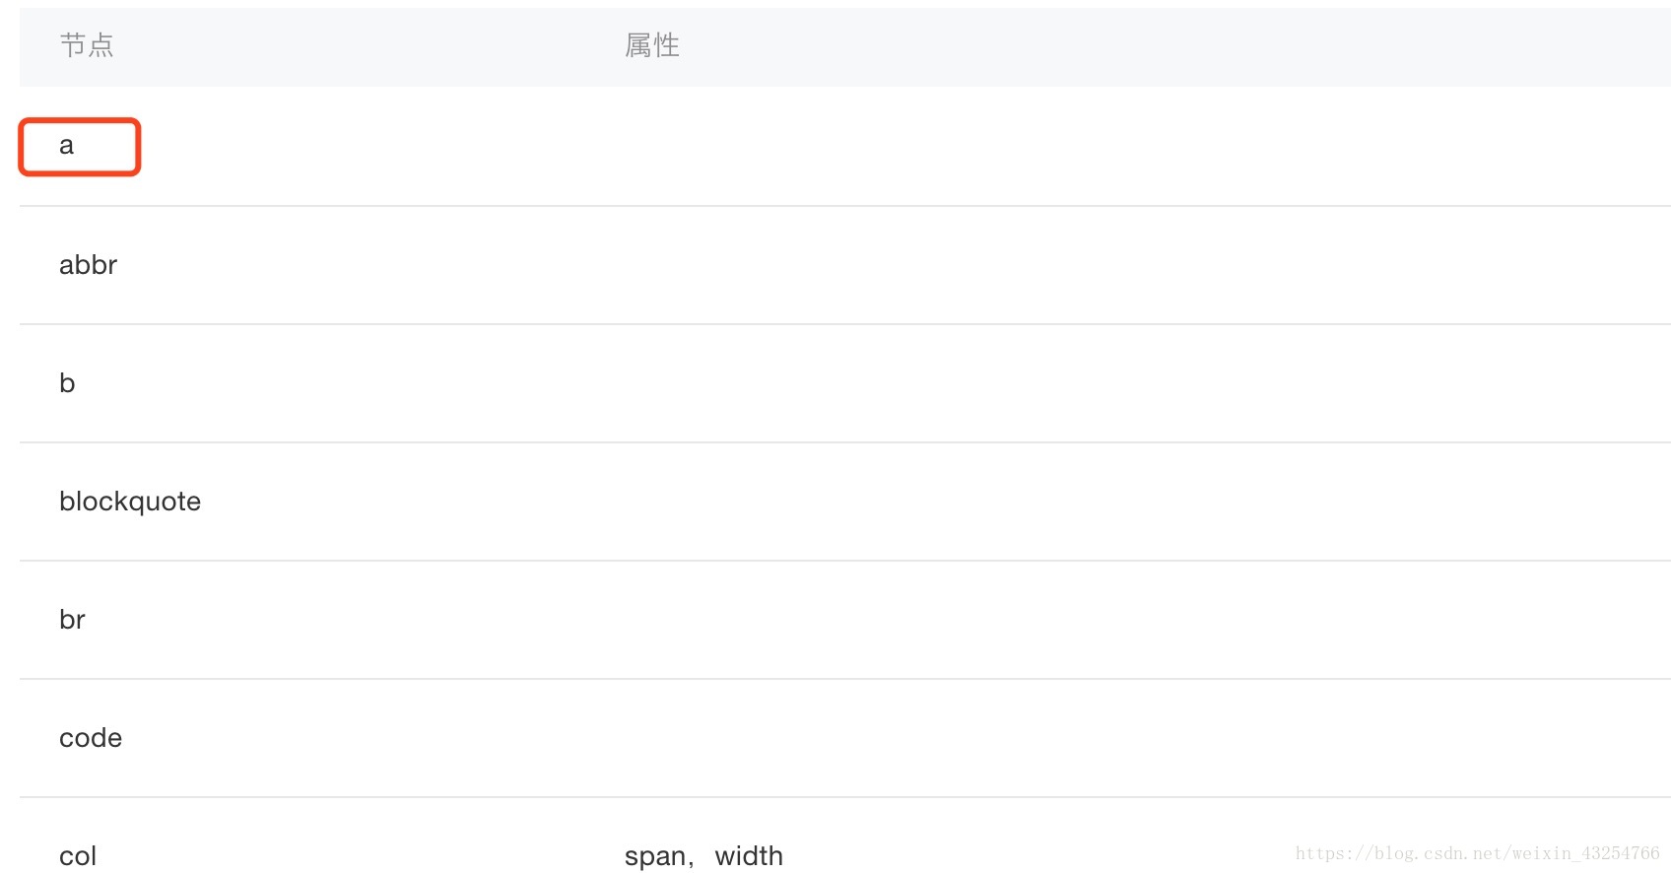Click the 'br' node entry

click(72, 620)
